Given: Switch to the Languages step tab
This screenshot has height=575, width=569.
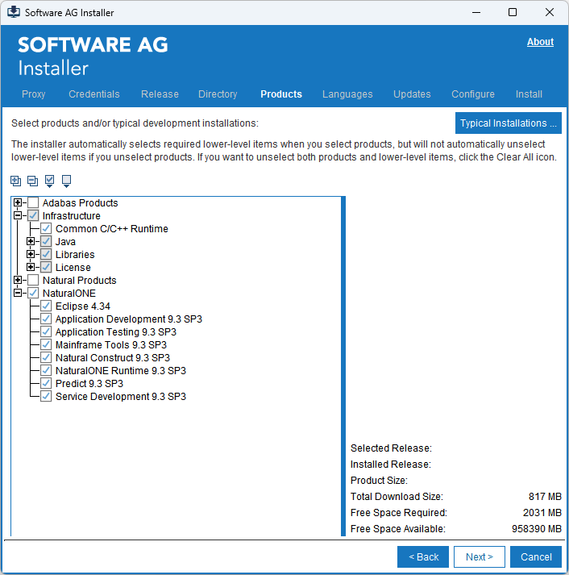Looking at the screenshot, I should pyautogui.click(x=347, y=94).
